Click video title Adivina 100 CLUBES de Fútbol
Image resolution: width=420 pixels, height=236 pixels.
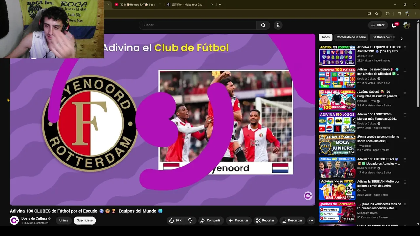click(x=86, y=211)
